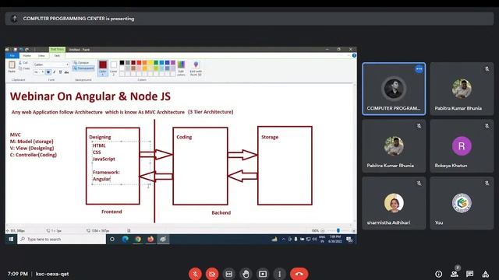Click Edit with Paint 3D
499x280 pixels.
click(196, 68)
